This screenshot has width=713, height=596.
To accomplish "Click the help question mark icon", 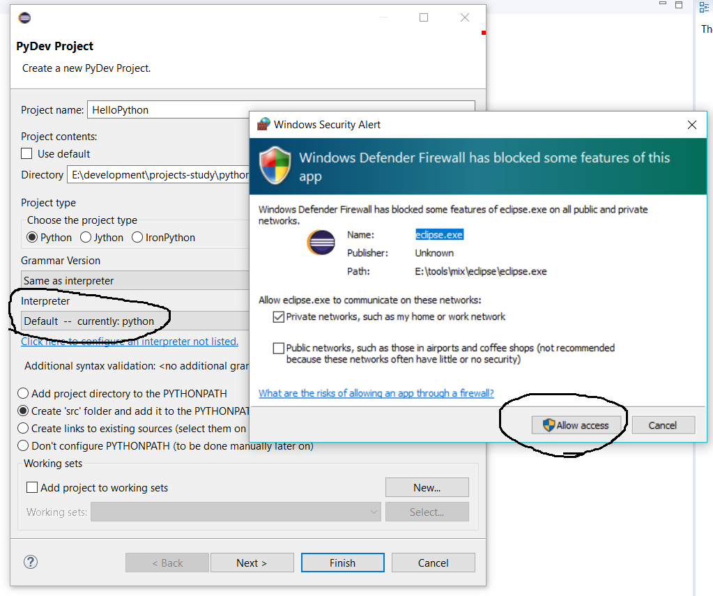I will 31,562.
